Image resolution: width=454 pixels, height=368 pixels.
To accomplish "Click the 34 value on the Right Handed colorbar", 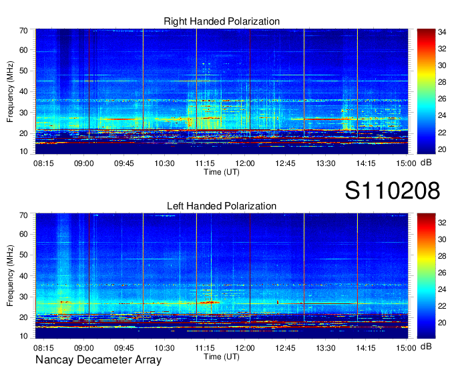I will (x=442, y=32).
